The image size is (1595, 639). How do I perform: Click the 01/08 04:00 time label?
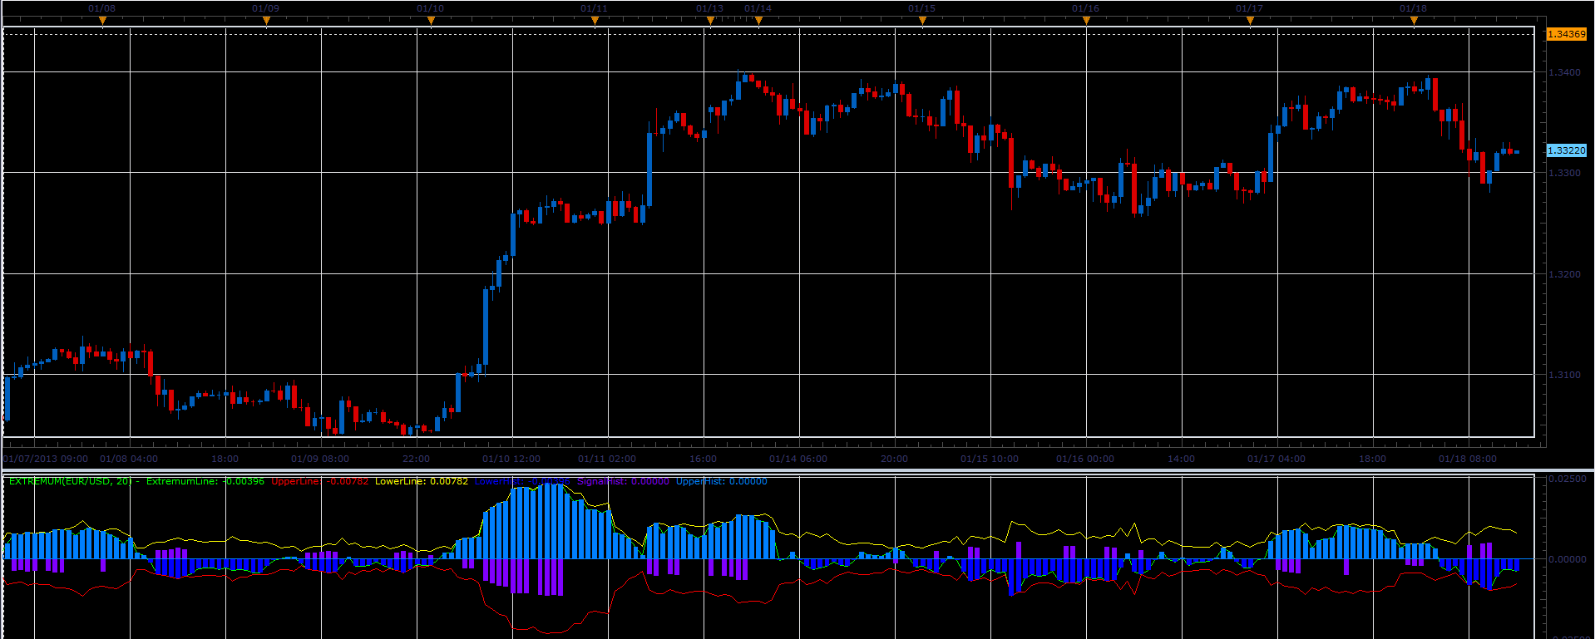(129, 459)
